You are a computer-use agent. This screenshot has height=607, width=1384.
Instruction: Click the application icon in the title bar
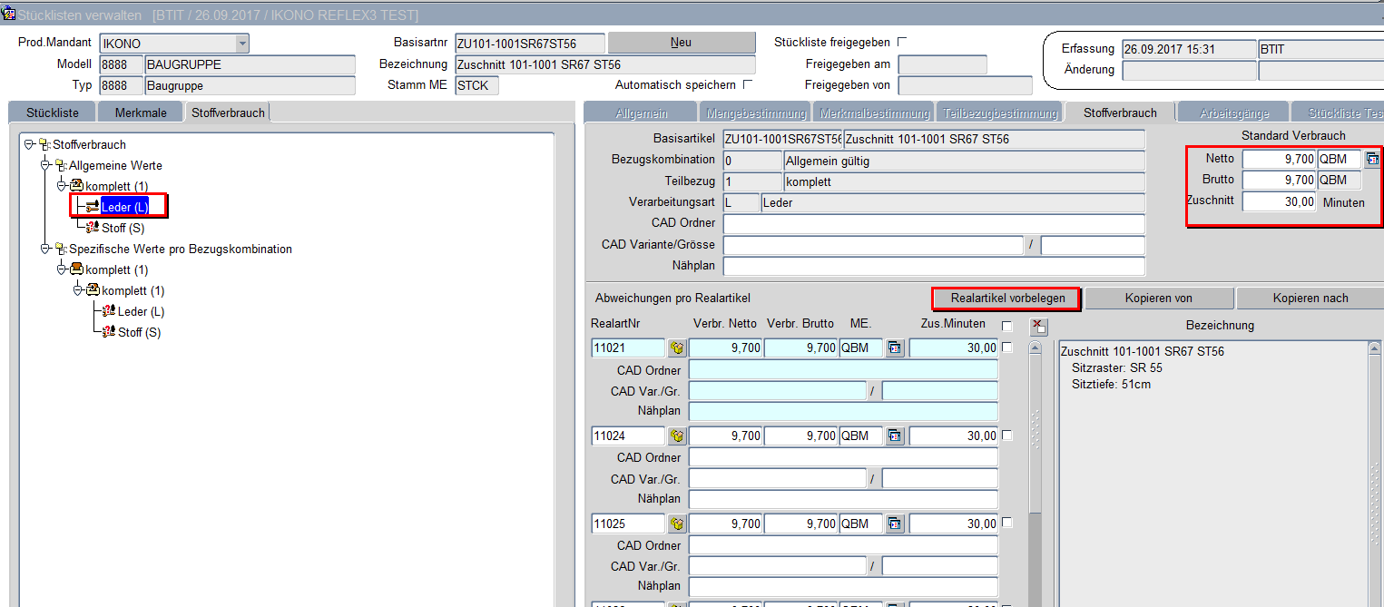click(10, 15)
